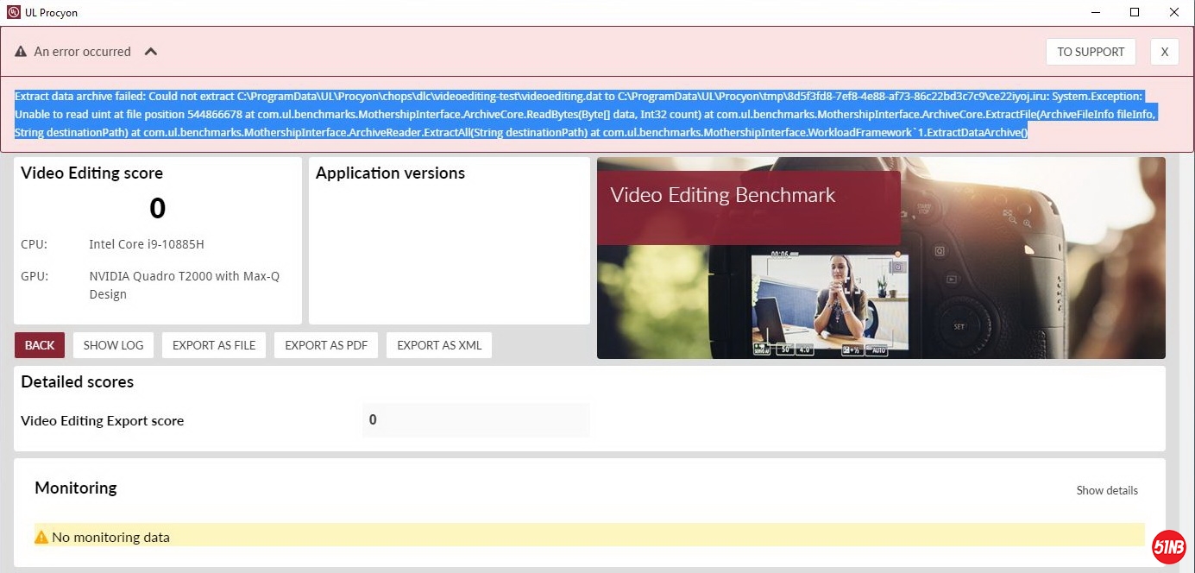
Task: Click the An error occurred title
Action: click(83, 52)
